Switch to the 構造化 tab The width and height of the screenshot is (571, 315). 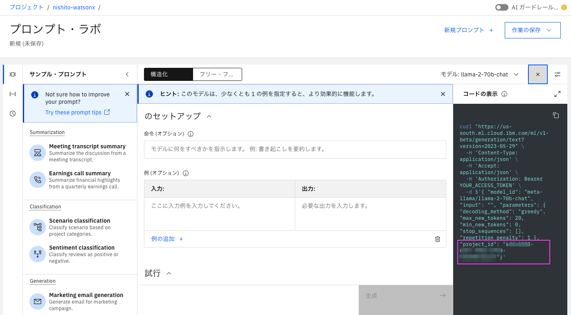[x=168, y=74]
